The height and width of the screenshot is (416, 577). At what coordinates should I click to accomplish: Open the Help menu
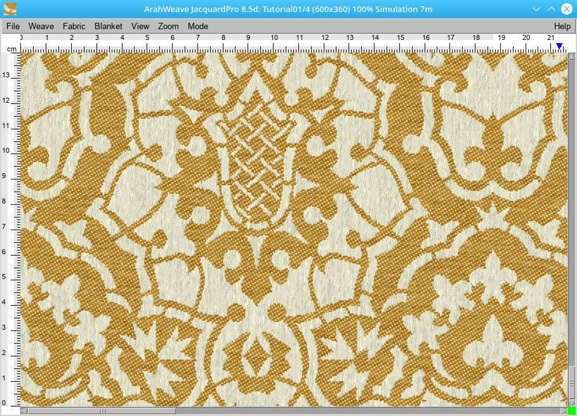tap(562, 27)
